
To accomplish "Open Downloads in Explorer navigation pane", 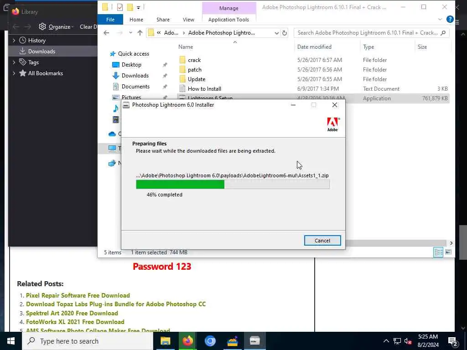I will (135, 76).
